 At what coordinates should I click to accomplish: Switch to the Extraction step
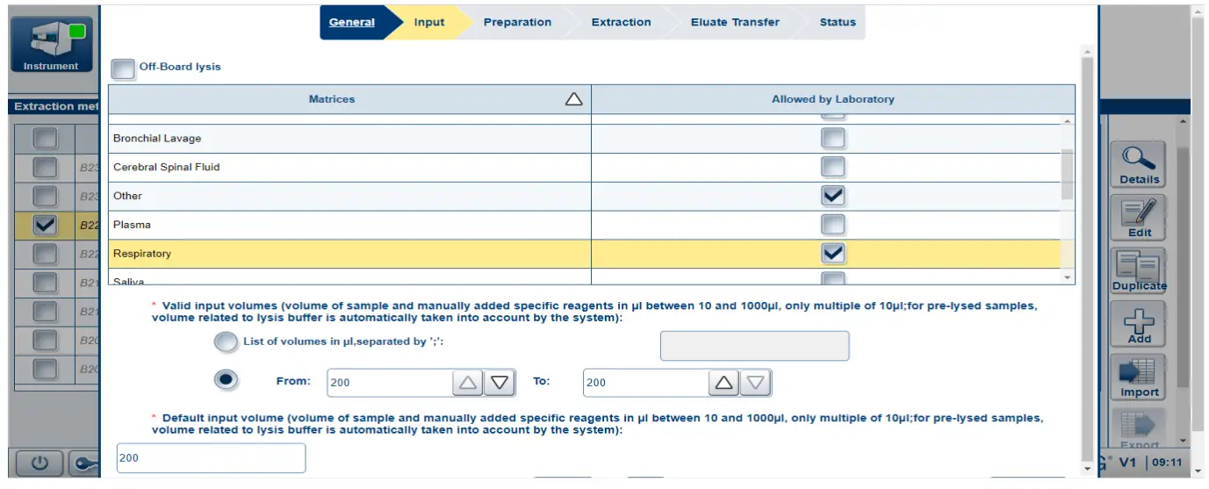[621, 23]
